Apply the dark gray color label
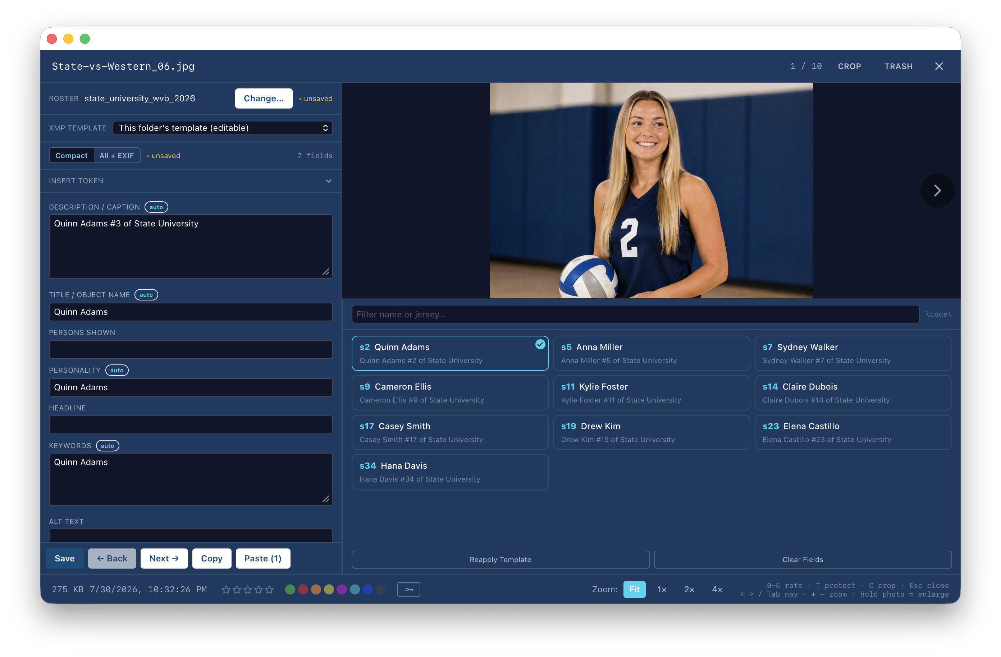The height and width of the screenshot is (657, 1001). tap(381, 589)
